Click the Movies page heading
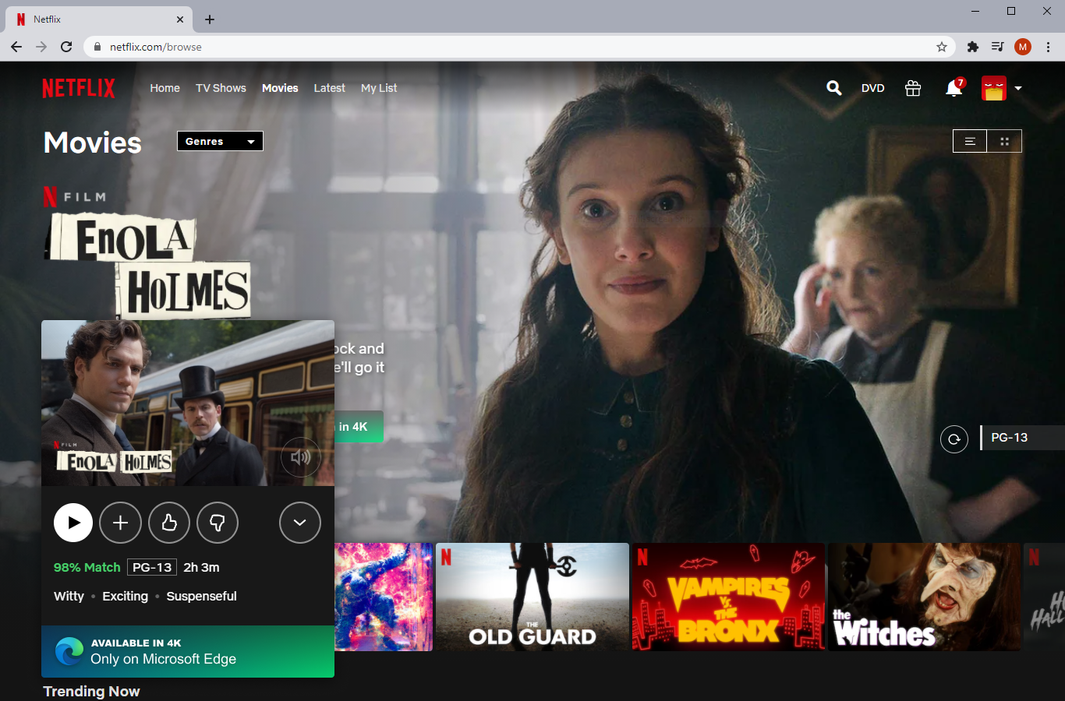This screenshot has width=1065, height=701. click(93, 143)
